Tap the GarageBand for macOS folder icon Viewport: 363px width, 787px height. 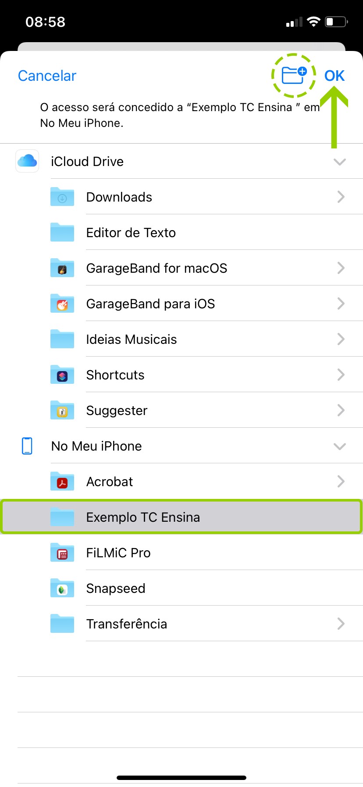click(62, 268)
